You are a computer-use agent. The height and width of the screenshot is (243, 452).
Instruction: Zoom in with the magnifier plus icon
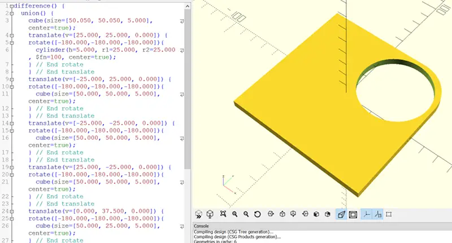[235, 214]
